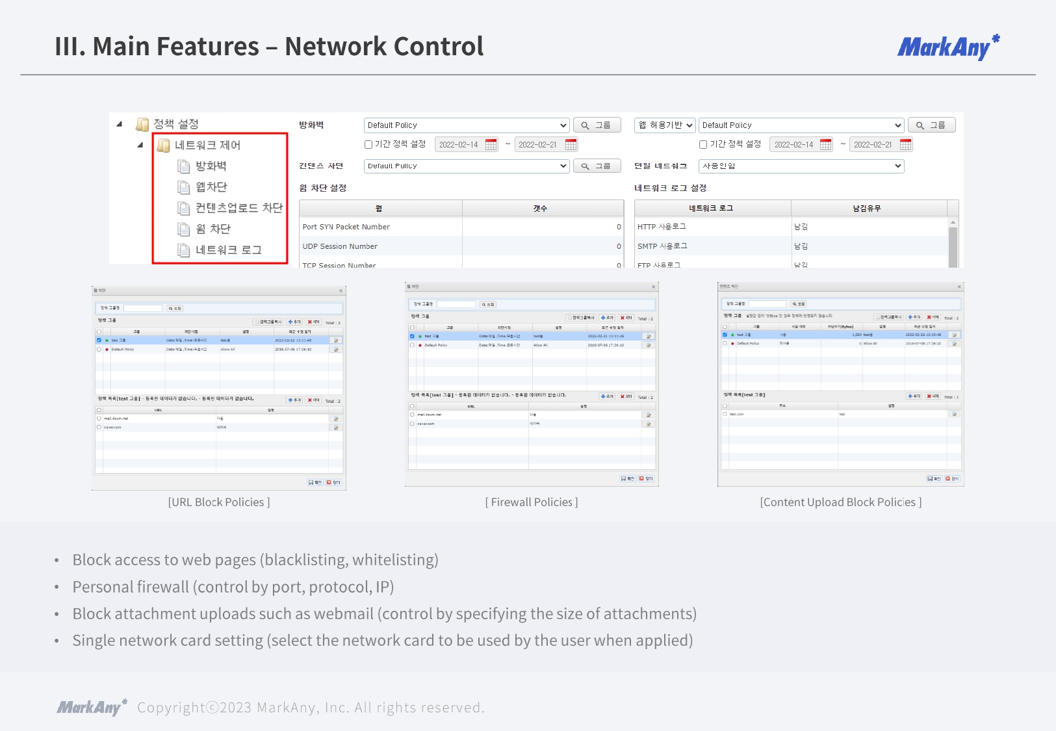Check the naver.com row checkbox in URL Block window
The width and height of the screenshot is (1056, 731).
99,428
